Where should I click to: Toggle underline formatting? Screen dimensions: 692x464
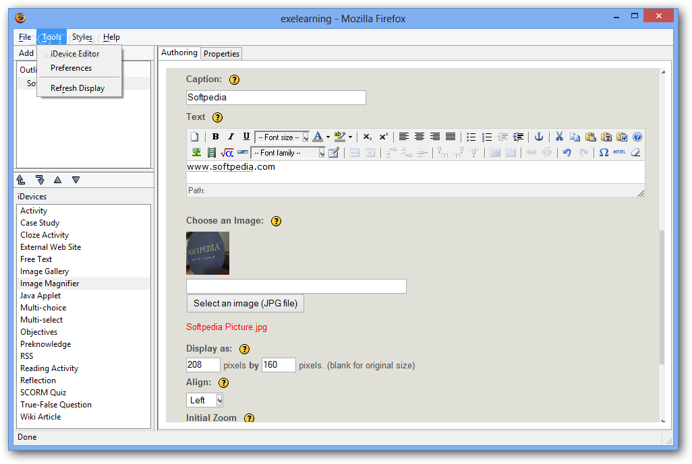[x=246, y=137]
